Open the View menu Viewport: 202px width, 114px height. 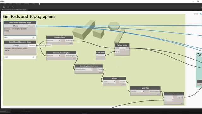tap(11, 4)
